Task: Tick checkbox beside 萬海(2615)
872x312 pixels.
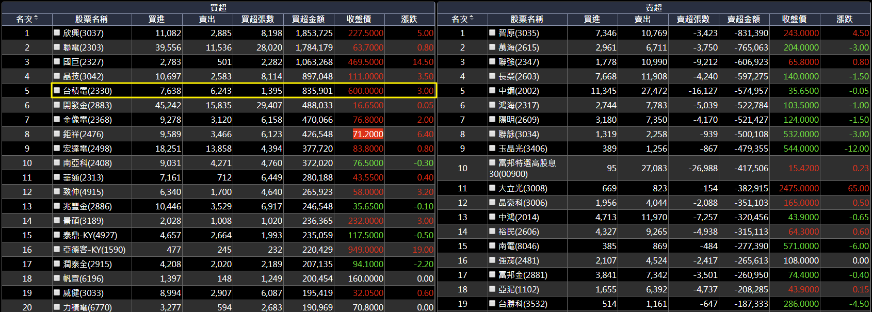Action: point(492,47)
